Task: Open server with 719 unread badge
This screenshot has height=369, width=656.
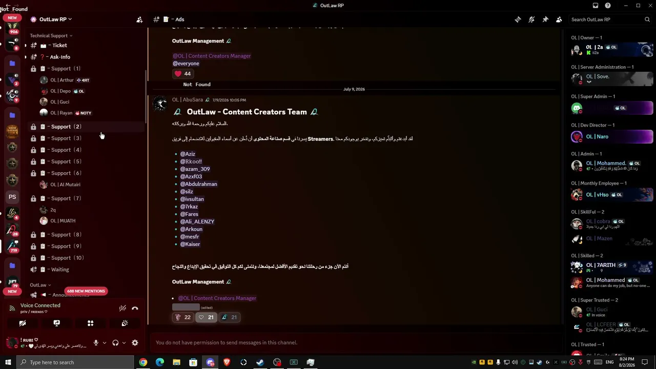Action: pyautogui.click(x=12, y=247)
